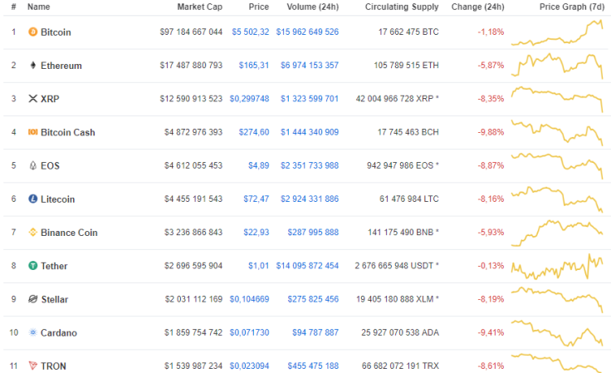Click Tether price $1,01
The width and height of the screenshot is (611, 373).
[259, 266]
